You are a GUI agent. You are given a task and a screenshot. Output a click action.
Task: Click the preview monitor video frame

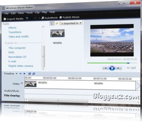click(112, 40)
